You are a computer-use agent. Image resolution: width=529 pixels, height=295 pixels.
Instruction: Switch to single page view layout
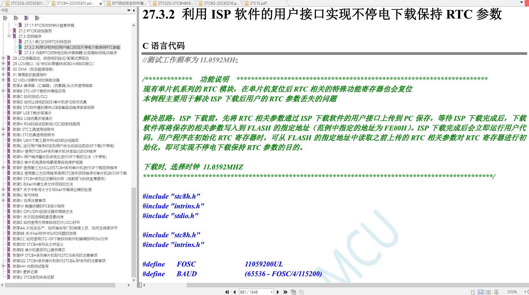point(473,292)
